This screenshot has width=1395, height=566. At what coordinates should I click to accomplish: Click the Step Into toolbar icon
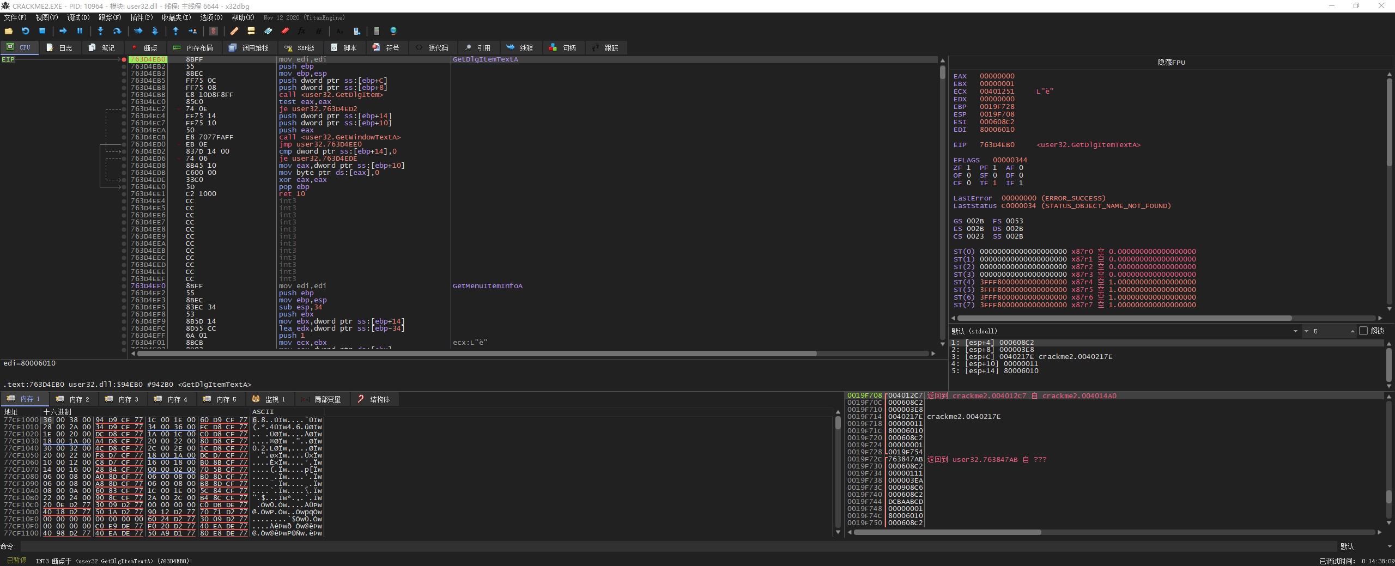pos(100,31)
